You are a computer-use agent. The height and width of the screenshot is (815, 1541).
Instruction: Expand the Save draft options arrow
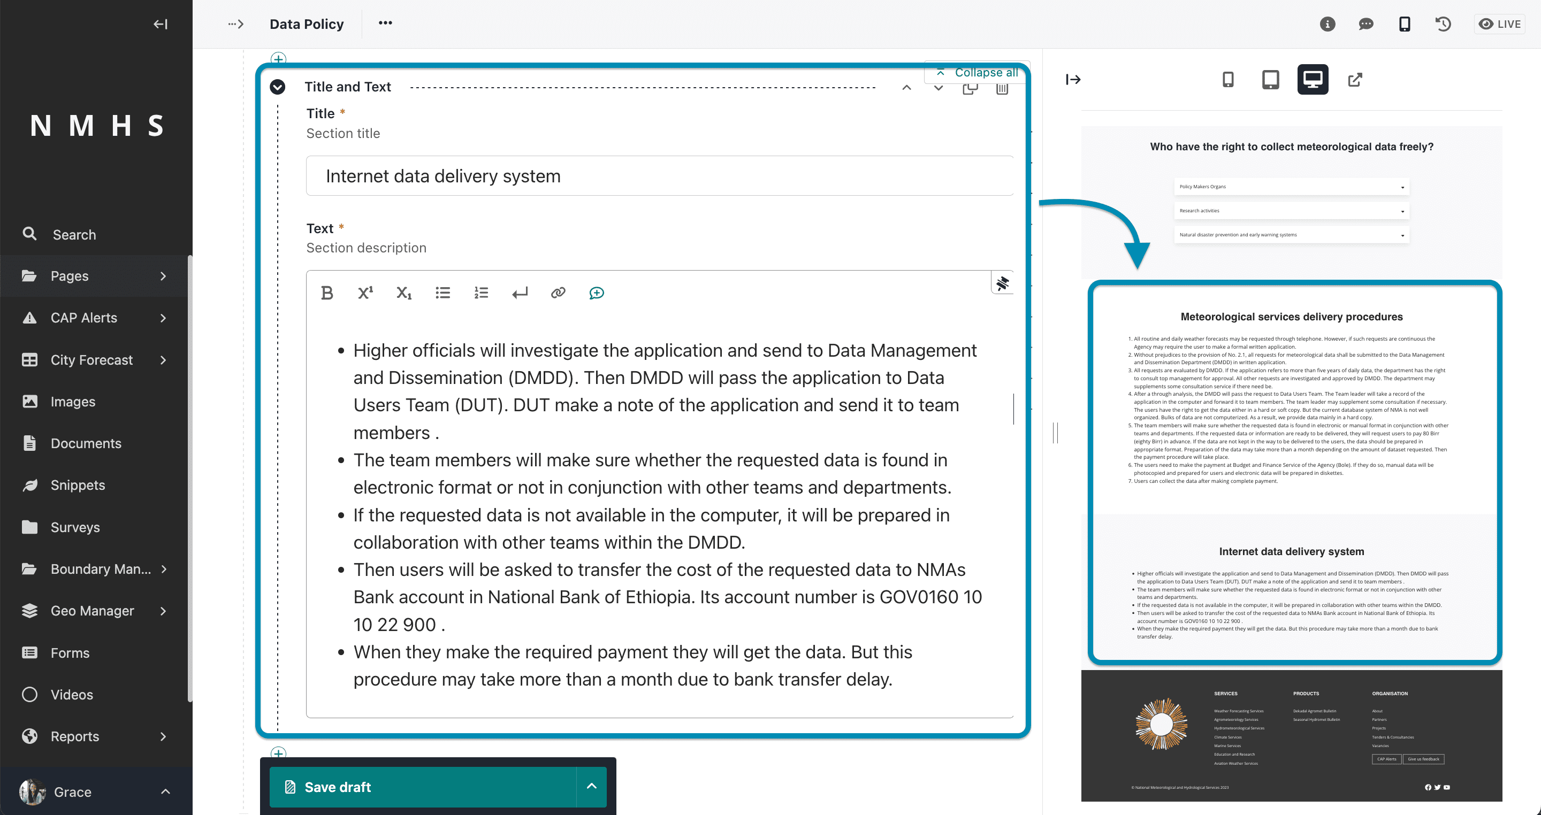pos(592,787)
